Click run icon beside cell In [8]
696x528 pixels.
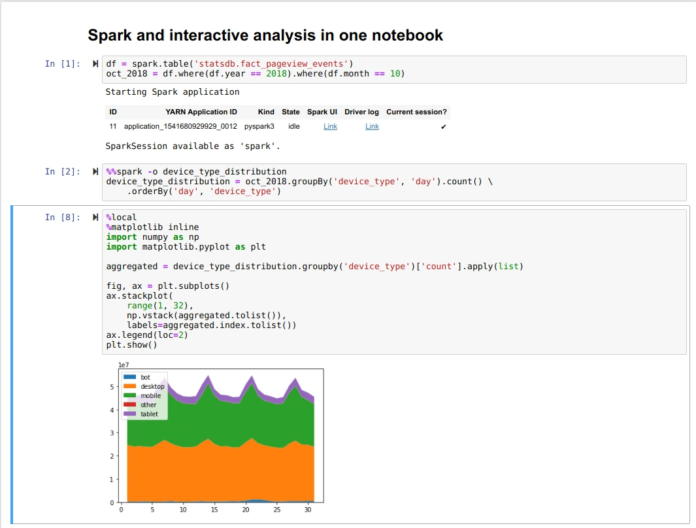pyautogui.click(x=95, y=218)
